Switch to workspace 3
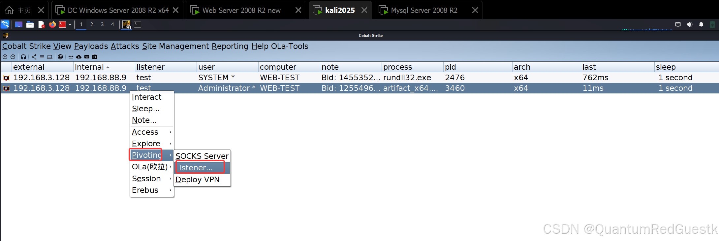 click(102, 24)
